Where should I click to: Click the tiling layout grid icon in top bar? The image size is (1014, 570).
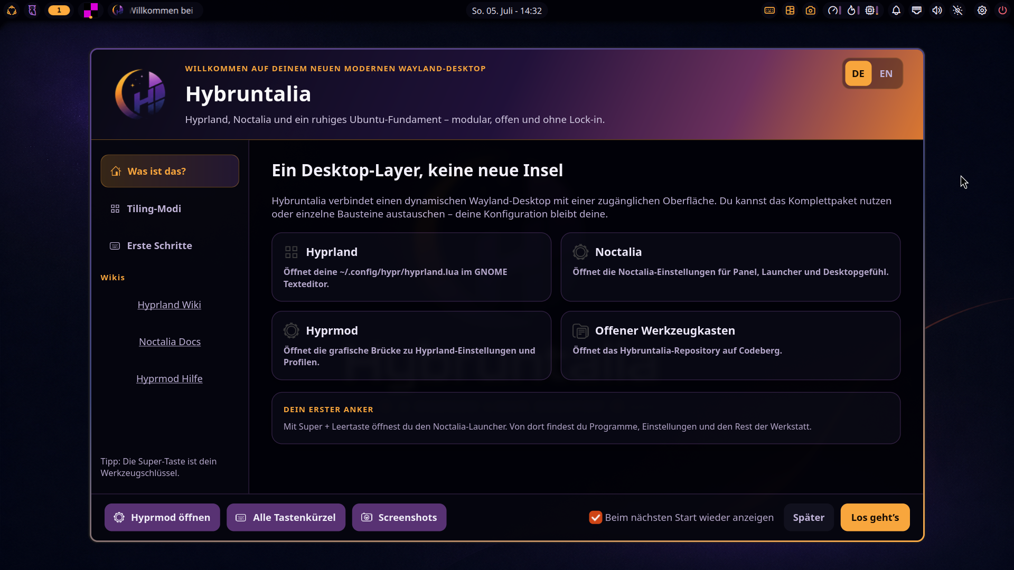coord(790,11)
